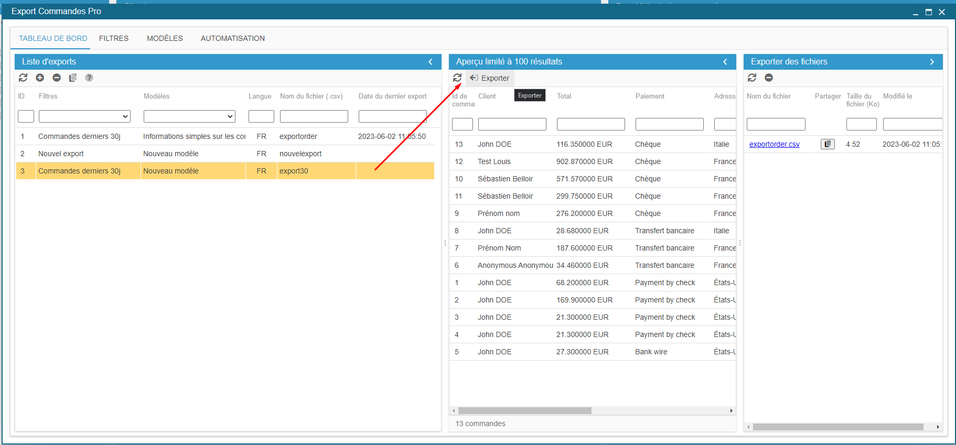Select the Nouvel export row
956x445 pixels.
(61, 154)
